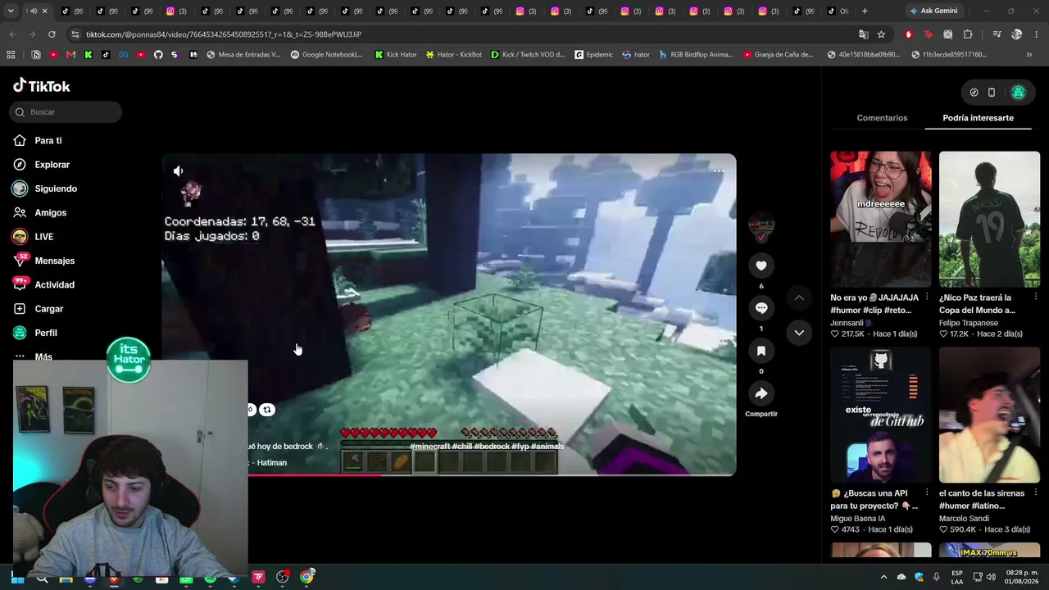Open options for the '¿Buscas una API' video
Viewport: 1049px width, 590px height.
927,493
